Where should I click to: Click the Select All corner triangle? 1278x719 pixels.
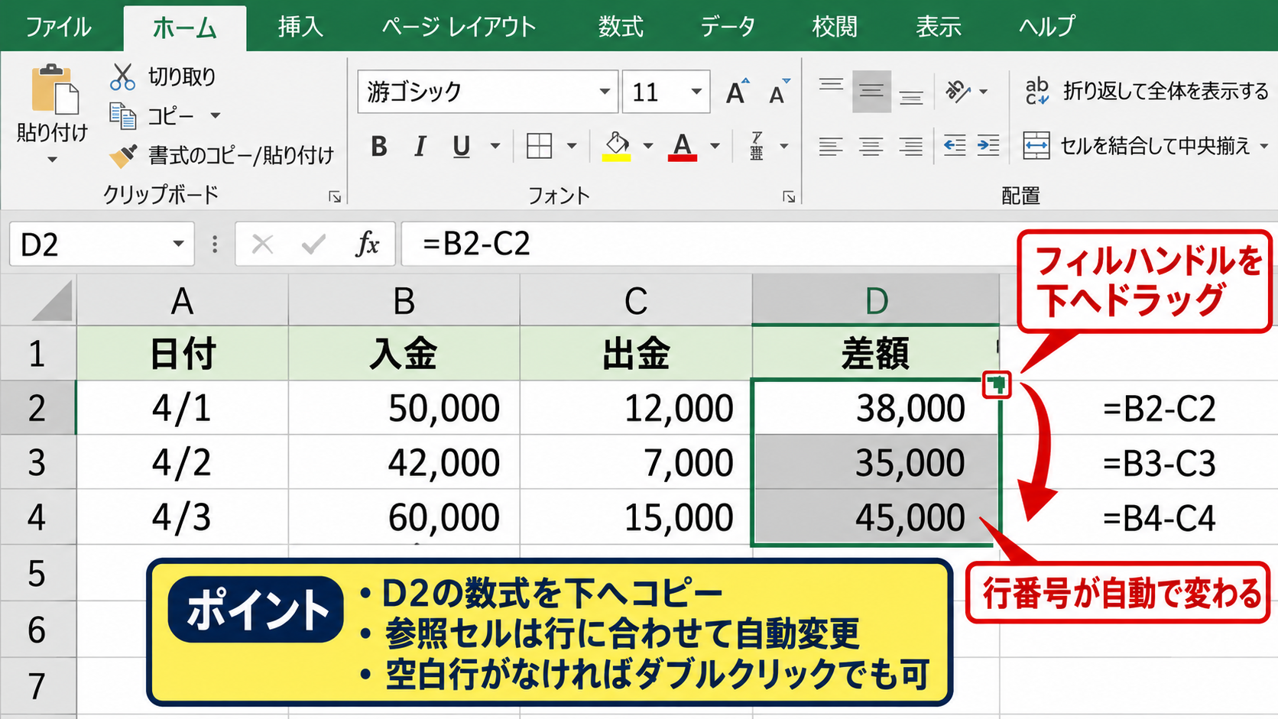(52, 300)
